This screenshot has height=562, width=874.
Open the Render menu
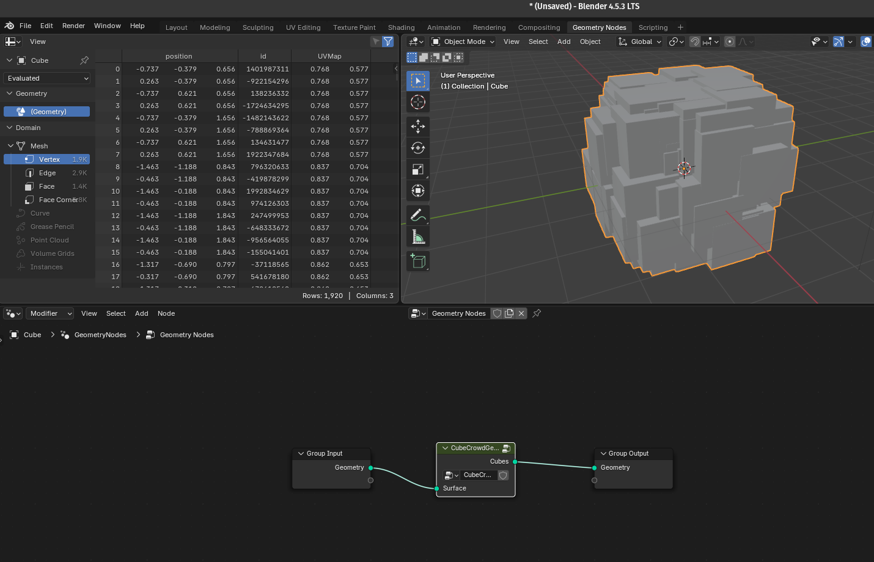(x=73, y=26)
